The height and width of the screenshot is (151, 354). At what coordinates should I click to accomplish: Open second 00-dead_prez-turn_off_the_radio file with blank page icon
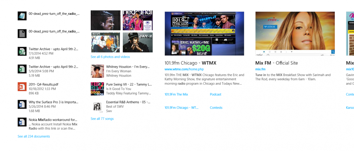22,33
